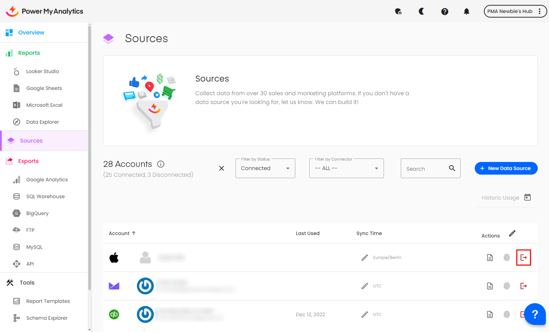This screenshot has width=549, height=332.
Task: Open the PMA Newbie's Hub account menu
Action: (515, 11)
